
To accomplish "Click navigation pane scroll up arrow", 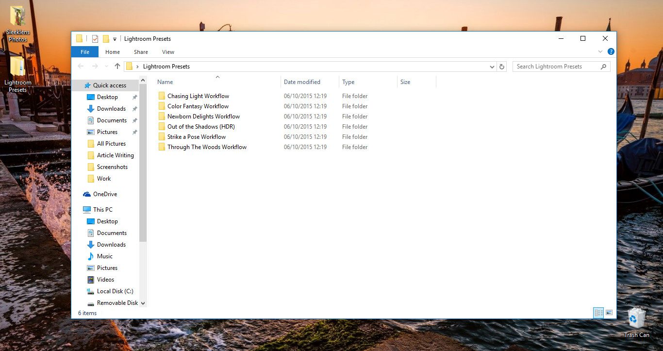I will click(143, 80).
